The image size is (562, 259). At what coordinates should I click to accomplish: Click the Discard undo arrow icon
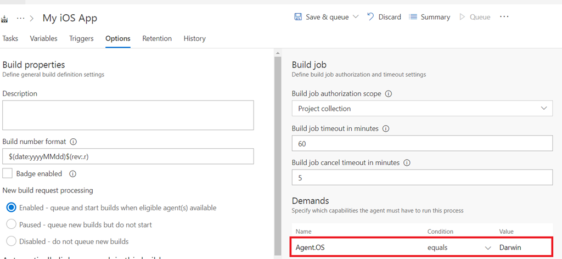pyautogui.click(x=370, y=17)
